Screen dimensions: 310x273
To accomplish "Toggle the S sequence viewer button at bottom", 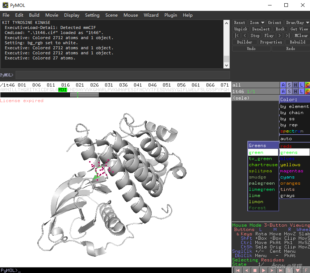I will [289, 270].
